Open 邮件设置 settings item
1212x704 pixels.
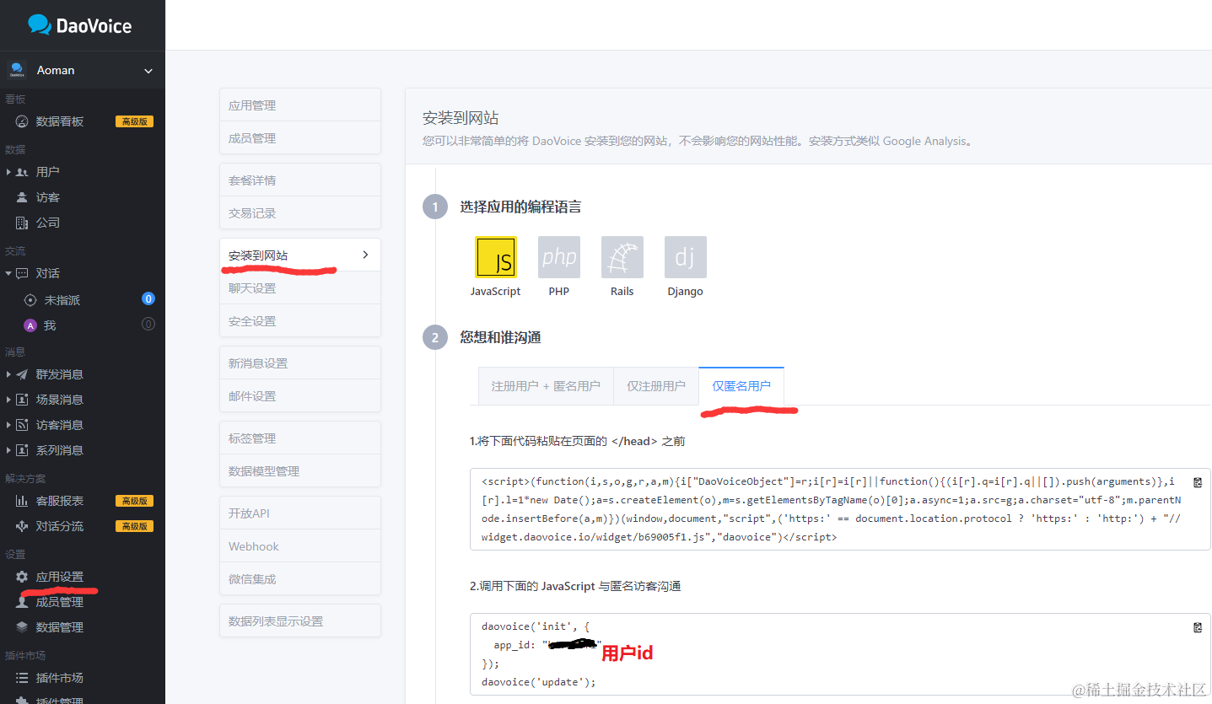point(299,396)
